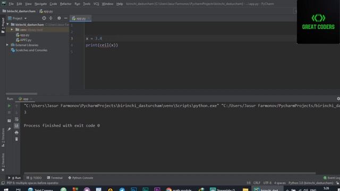Open Run panel settings gear
340x191 pixels.
click(x=338, y=99)
